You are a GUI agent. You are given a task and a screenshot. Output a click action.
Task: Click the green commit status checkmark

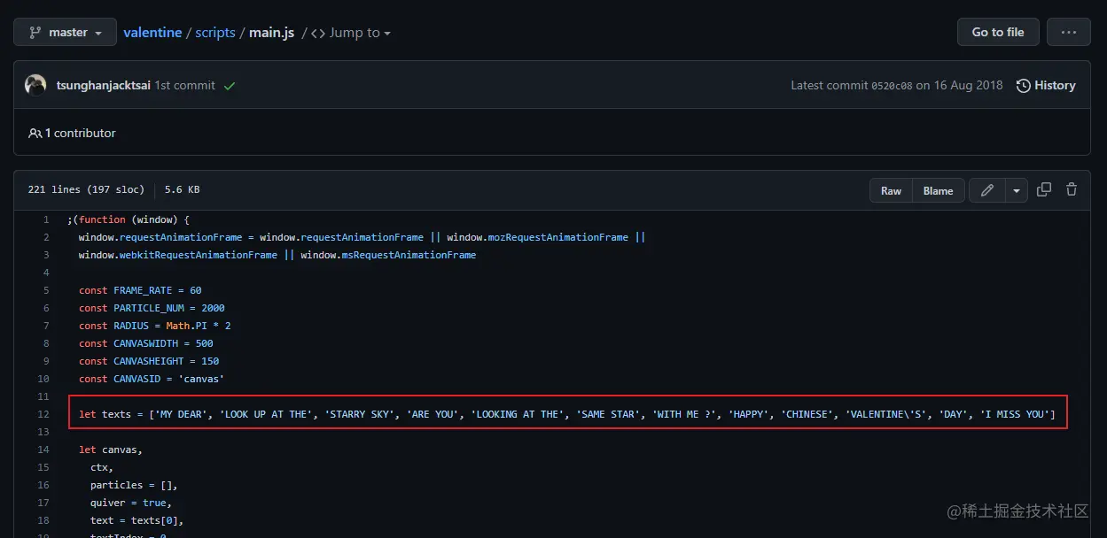tap(230, 86)
